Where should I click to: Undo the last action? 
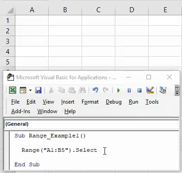96,90
